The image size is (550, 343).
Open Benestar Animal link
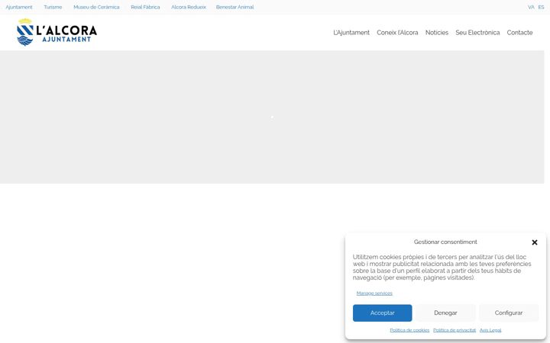[235, 7]
